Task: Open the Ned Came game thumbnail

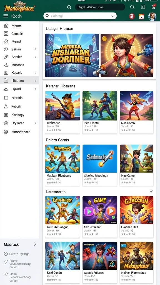Action: pos(137,158)
